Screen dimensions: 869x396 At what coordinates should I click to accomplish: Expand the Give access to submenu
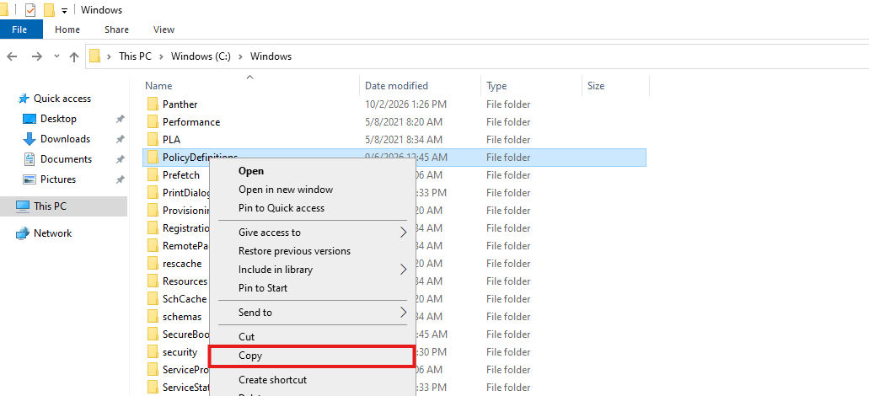[312, 233]
